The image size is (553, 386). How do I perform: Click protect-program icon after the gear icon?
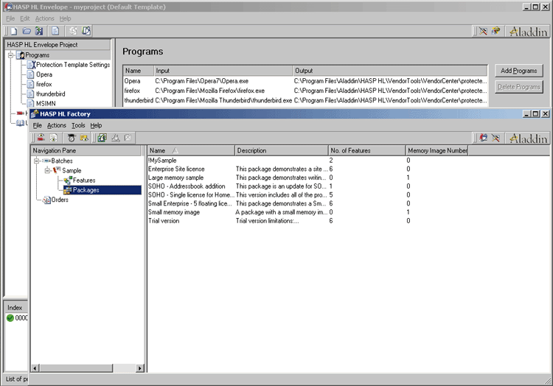(86, 32)
